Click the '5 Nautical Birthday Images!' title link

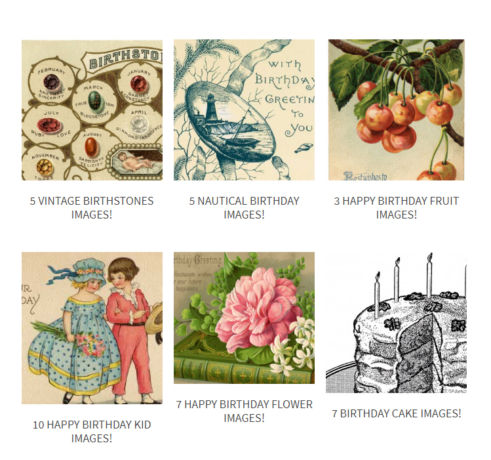(x=244, y=208)
